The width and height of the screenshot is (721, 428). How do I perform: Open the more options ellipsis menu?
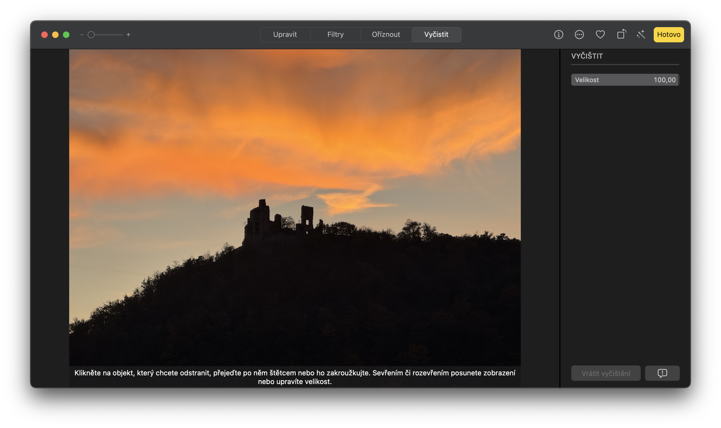point(579,34)
